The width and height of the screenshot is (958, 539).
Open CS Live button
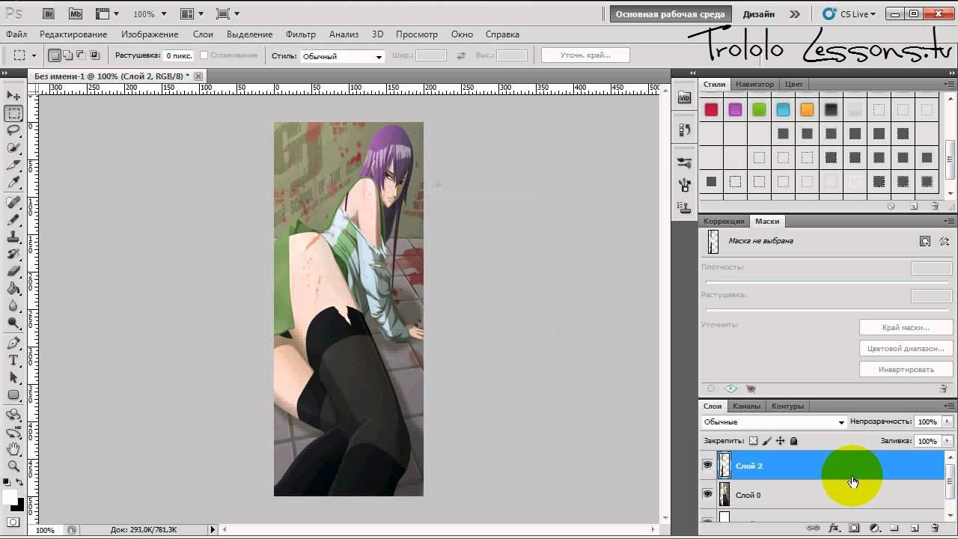coord(848,14)
